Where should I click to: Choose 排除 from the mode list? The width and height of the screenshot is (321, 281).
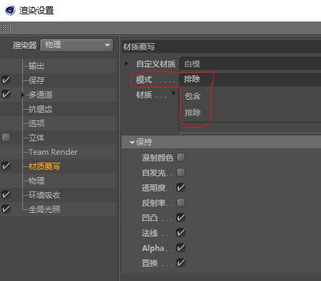point(192,113)
